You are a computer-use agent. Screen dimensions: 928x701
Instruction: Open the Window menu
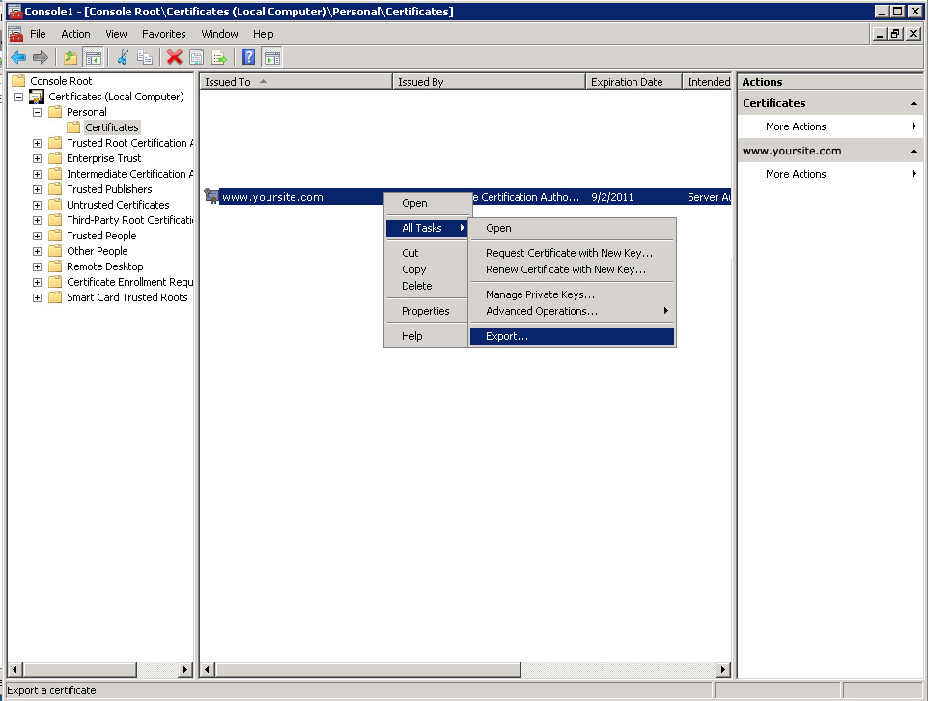[219, 34]
